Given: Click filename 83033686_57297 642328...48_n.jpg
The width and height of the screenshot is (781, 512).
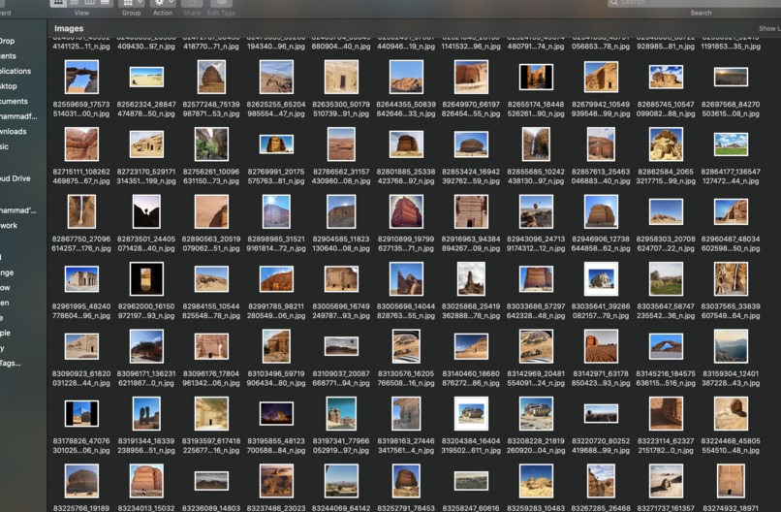Looking at the screenshot, I should click(536, 311).
